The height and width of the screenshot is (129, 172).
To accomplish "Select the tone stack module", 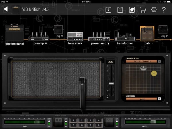I will point(75,37).
